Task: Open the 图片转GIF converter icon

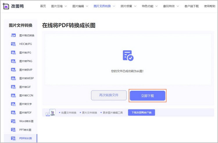Action: click(13, 87)
